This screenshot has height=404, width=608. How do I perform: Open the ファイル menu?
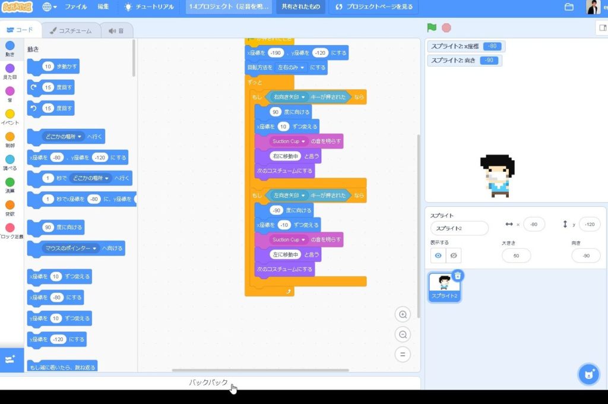(x=75, y=7)
